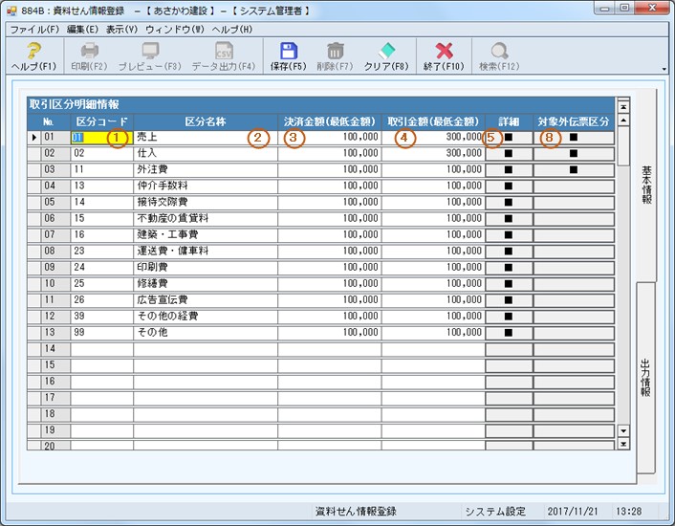This screenshot has width=675, height=526.
Task: Click the 削除(F7) trash can icon
Action: [x=335, y=52]
